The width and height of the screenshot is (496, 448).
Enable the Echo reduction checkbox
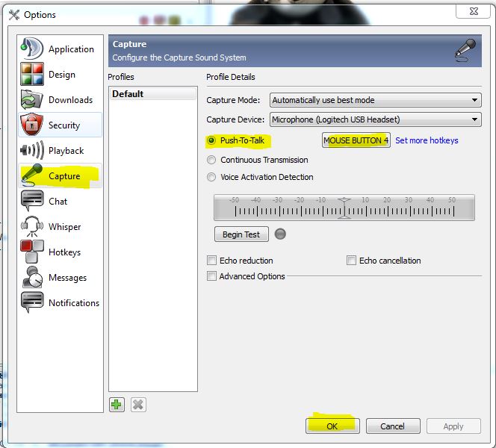point(211,261)
